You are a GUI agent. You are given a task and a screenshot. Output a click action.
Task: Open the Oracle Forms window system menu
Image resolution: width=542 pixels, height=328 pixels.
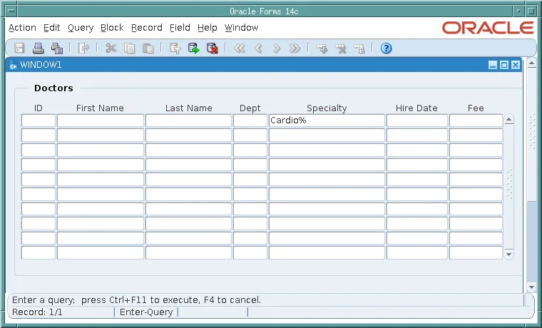(11, 11)
